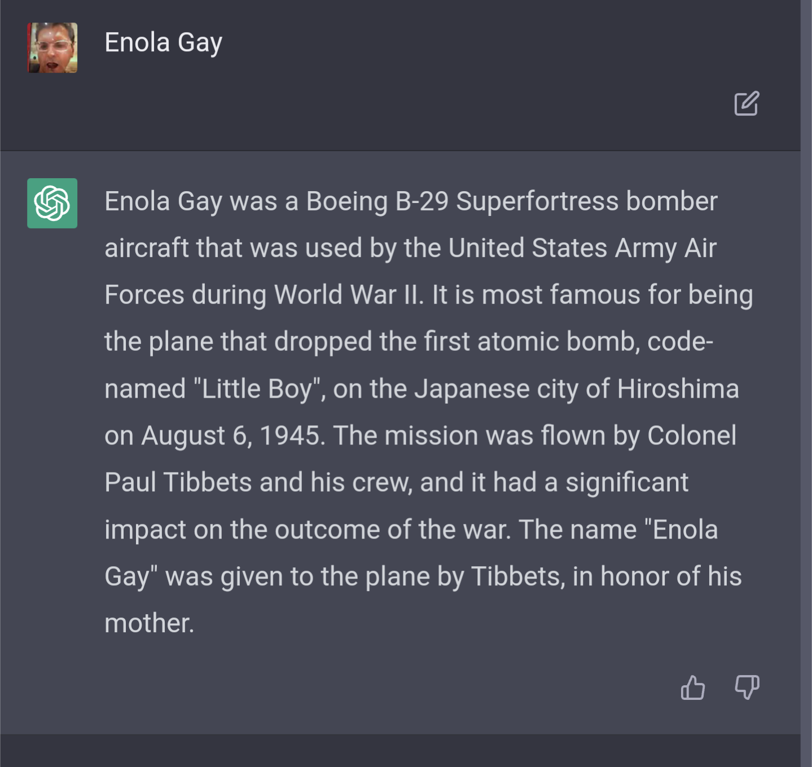Viewport: 812px width, 767px height.
Task: Click the date "August 6, 1945"
Action: point(231,436)
